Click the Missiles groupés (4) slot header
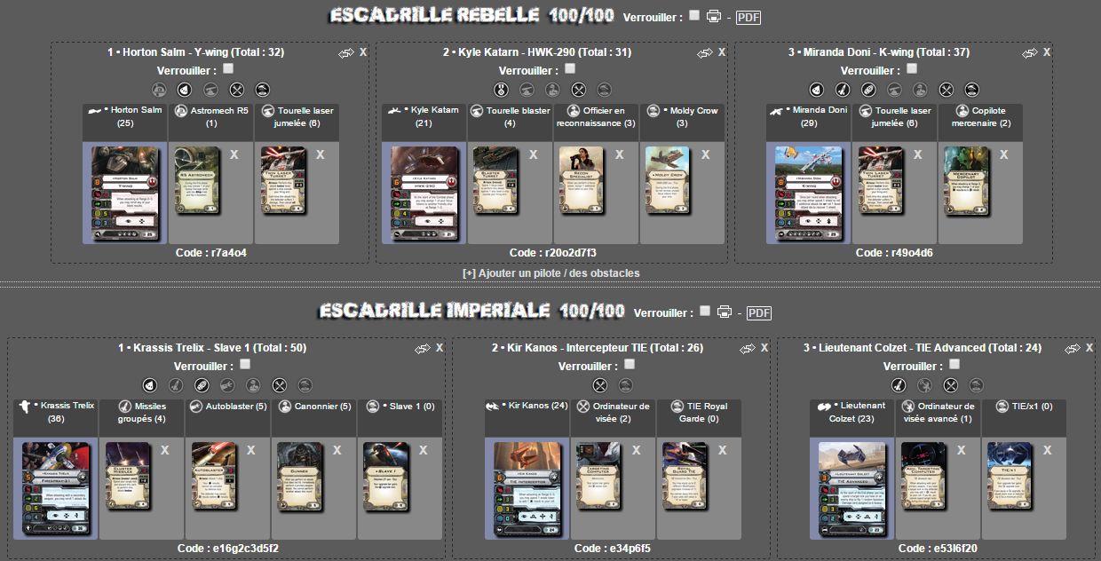 click(x=141, y=418)
